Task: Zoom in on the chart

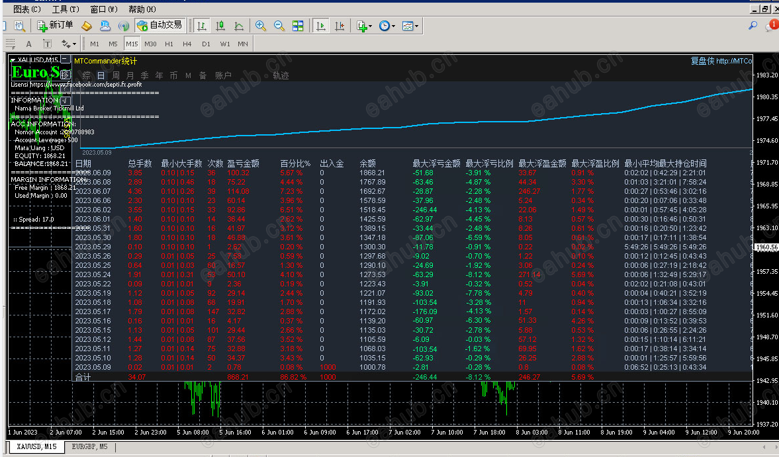Action: [260, 26]
